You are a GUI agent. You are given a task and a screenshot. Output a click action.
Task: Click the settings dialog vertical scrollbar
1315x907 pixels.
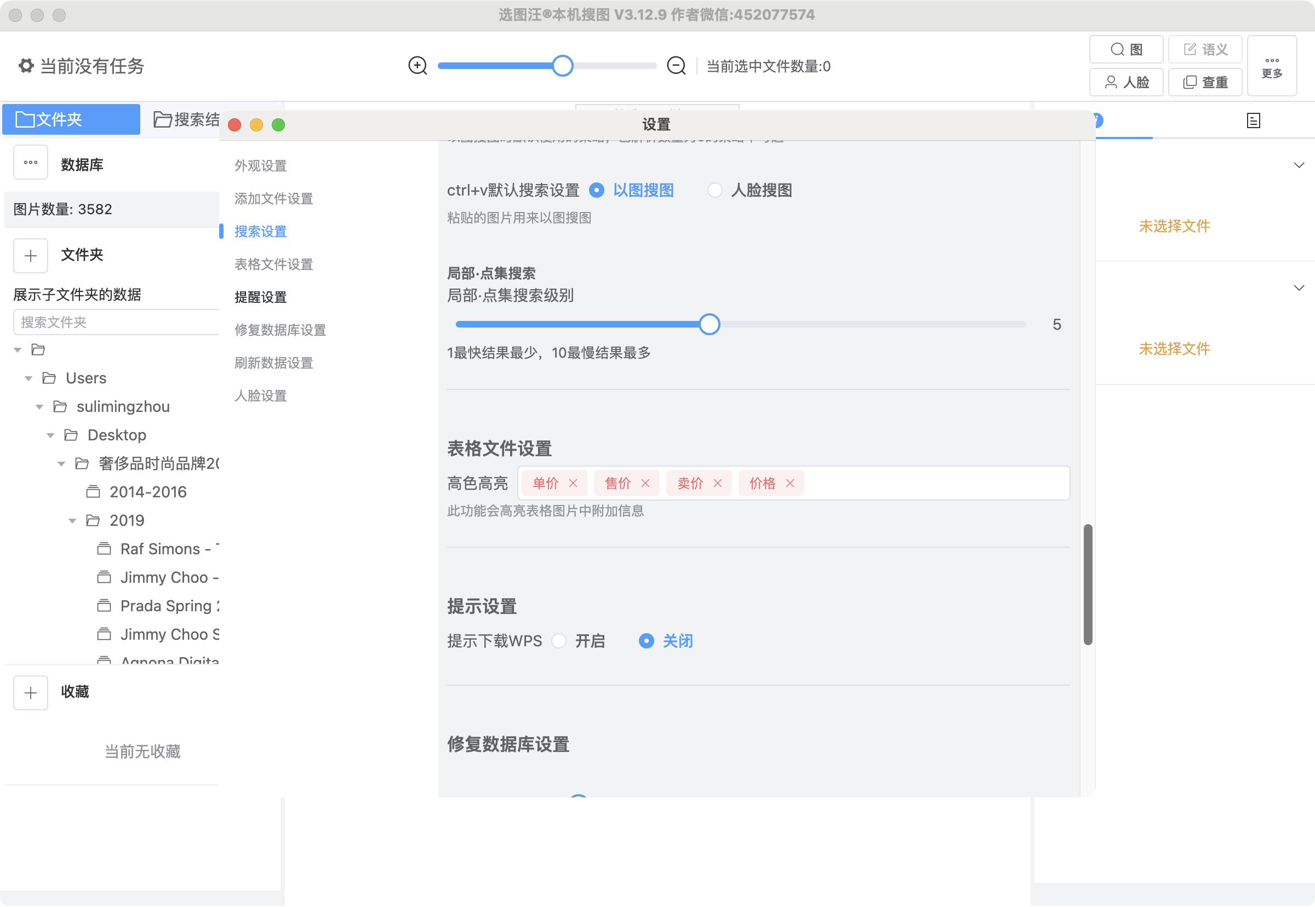(1087, 584)
